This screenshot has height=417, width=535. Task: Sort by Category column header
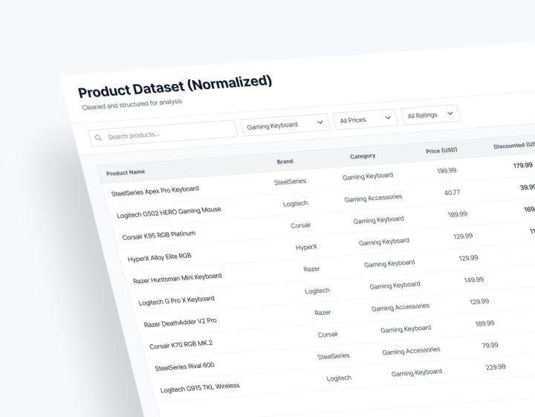[x=363, y=156]
